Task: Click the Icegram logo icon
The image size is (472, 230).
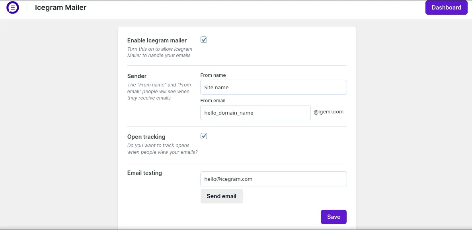Action: [x=13, y=8]
